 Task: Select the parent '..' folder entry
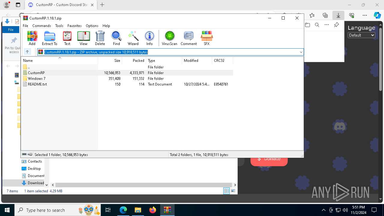tap(127, 67)
